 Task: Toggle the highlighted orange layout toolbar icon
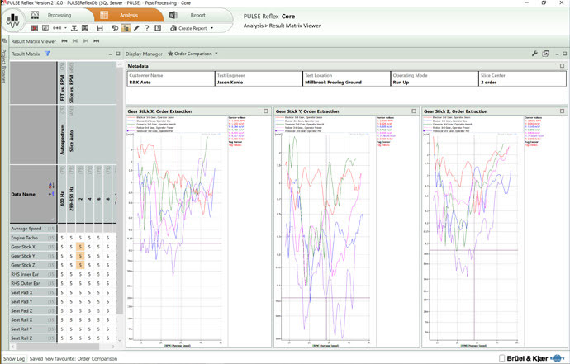point(126,28)
